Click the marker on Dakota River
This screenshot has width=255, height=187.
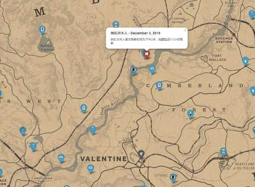93,130
